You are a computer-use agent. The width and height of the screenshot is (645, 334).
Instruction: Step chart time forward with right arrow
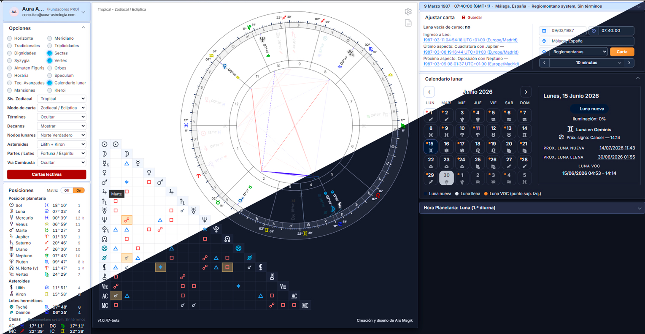(x=629, y=62)
